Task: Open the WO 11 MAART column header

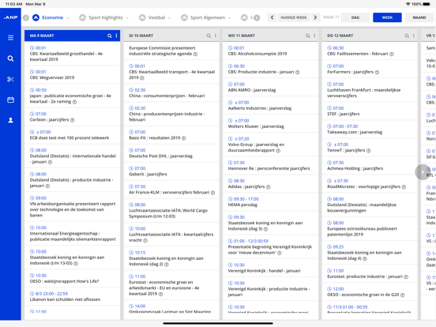Action: pyautogui.click(x=271, y=36)
